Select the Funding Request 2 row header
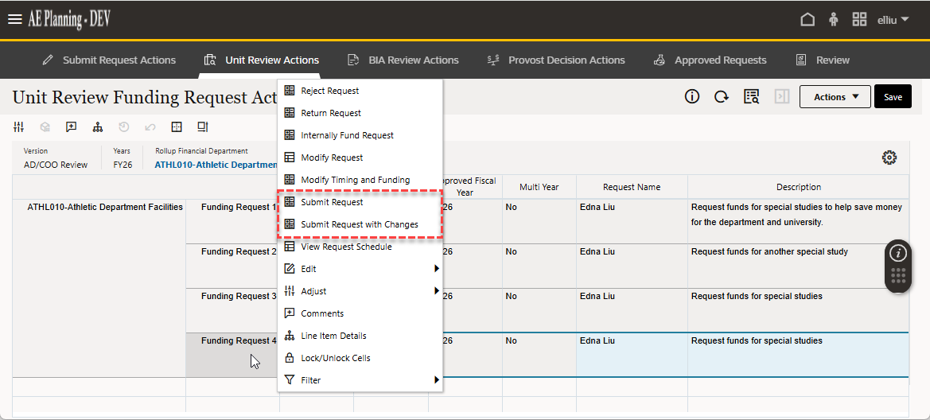This screenshot has width=930, height=420. [232, 266]
